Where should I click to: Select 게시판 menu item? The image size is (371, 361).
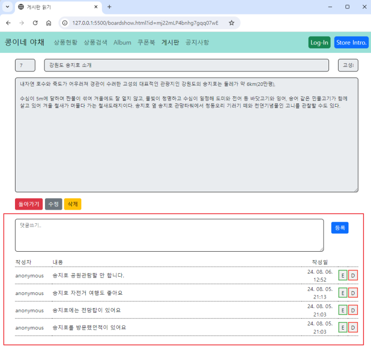tap(170, 42)
